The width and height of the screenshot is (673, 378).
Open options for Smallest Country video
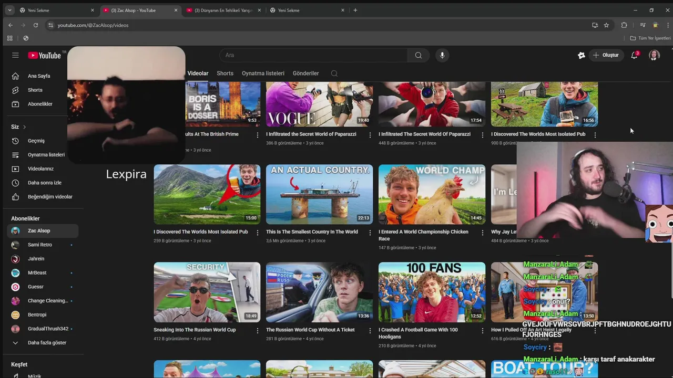(x=370, y=233)
